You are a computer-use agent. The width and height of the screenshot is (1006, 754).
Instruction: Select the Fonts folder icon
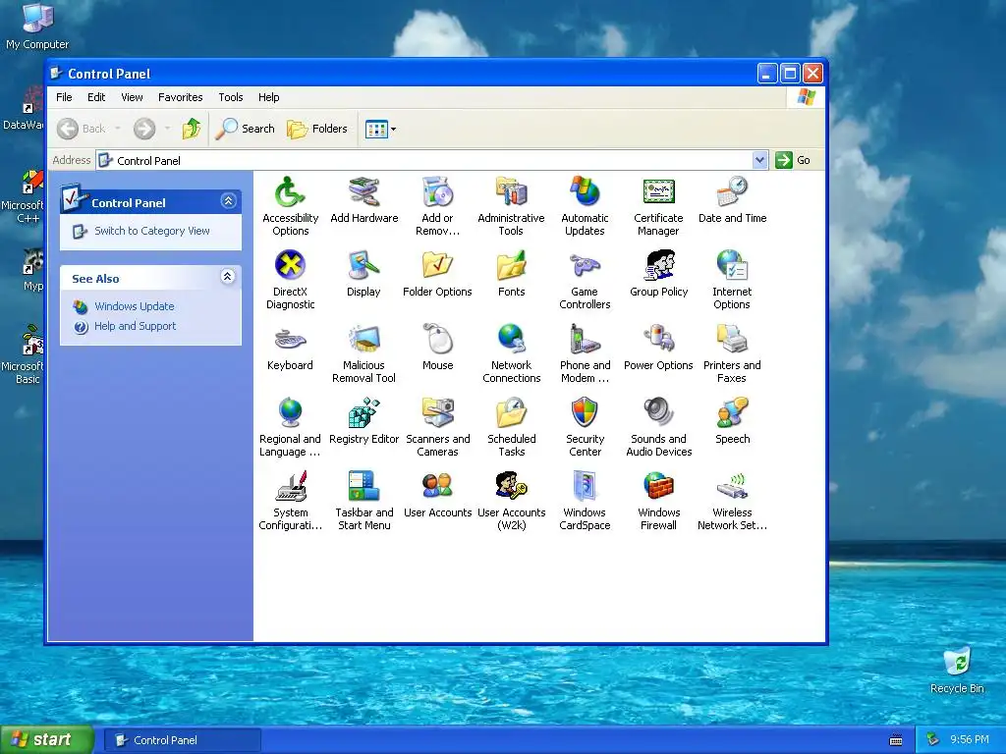coord(511,265)
